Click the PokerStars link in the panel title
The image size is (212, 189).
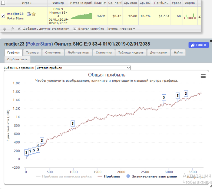(39, 44)
